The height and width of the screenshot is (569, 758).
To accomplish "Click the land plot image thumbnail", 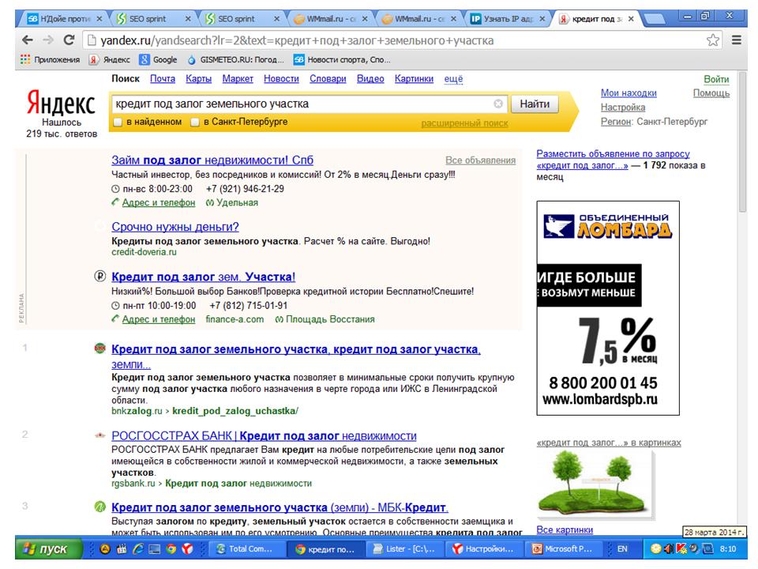I will [x=595, y=485].
